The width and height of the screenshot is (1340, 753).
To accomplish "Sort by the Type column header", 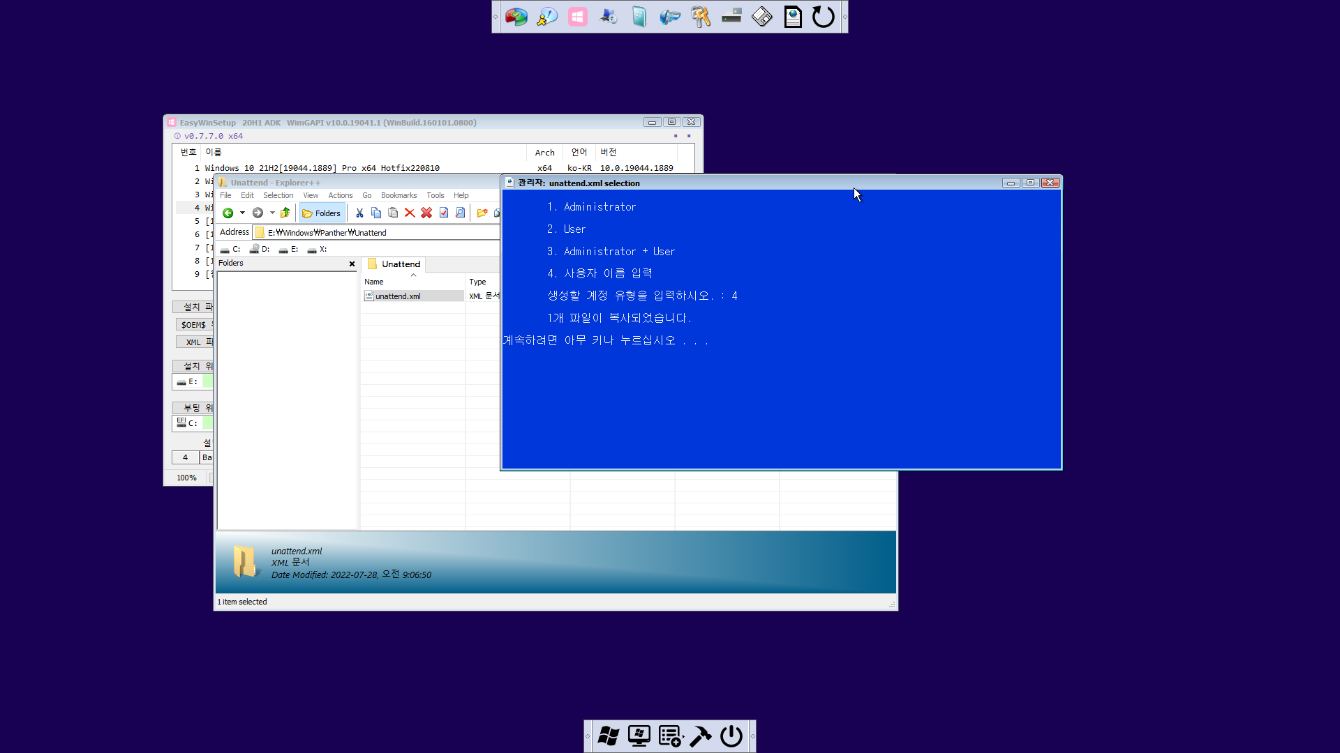I will tap(483, 282).
